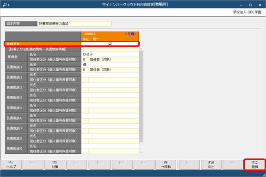Click 扶養親族1 row label

click(x=16, y=67)
